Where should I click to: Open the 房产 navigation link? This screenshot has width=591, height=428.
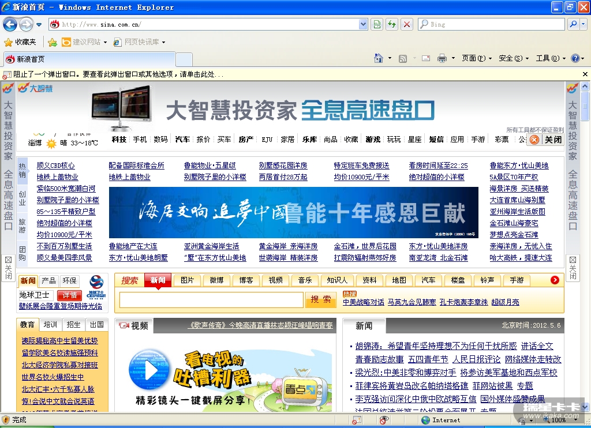(246, 140)
